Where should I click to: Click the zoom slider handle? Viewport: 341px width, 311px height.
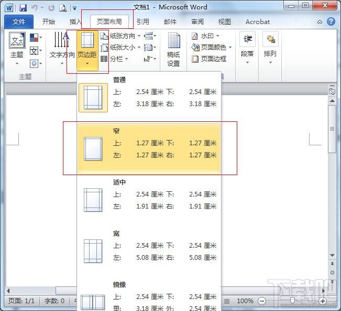pyautogui.click(x=292, y=301)
